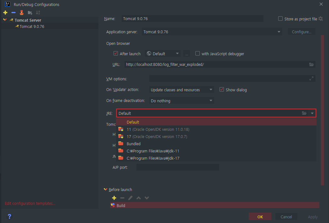Click the folder browse icon in the JRE field
Screen dimensions: 329x223
tap(304, 113)
